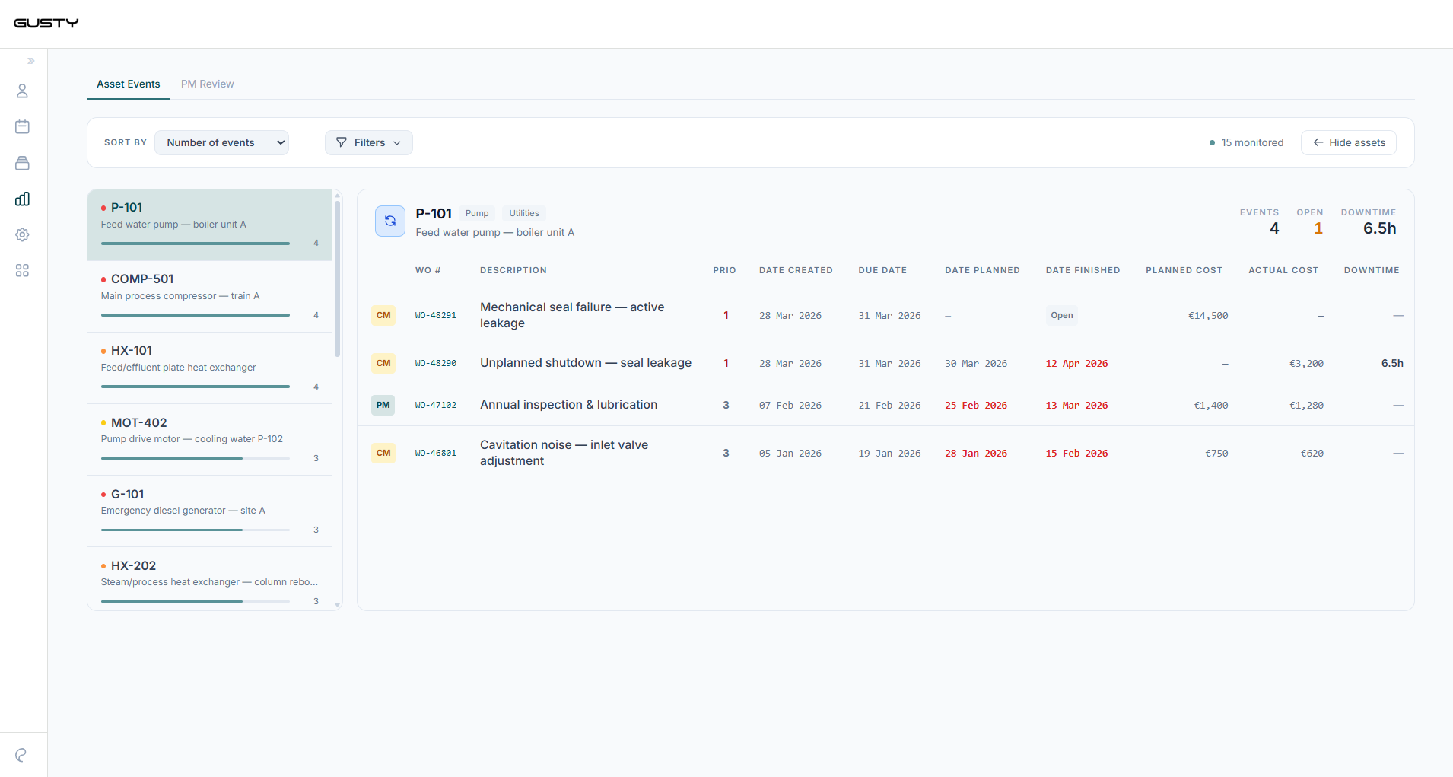Select the P-101 asset card

(x=210, y=225)
